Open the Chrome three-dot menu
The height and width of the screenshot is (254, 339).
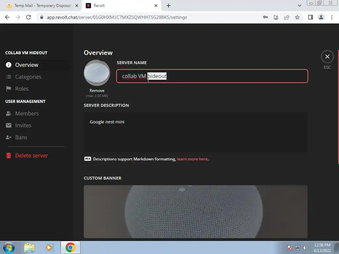click(332, 17)
